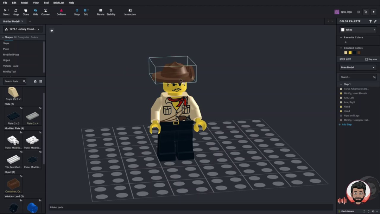Collapse the Favorite Colors section
The height and width of the screenshot is (214, 380).
[x=341, y=38]
